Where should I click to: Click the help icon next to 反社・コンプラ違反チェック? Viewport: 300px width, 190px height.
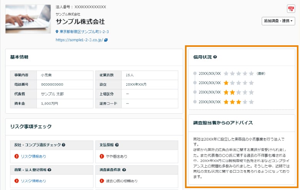point(63,145)
